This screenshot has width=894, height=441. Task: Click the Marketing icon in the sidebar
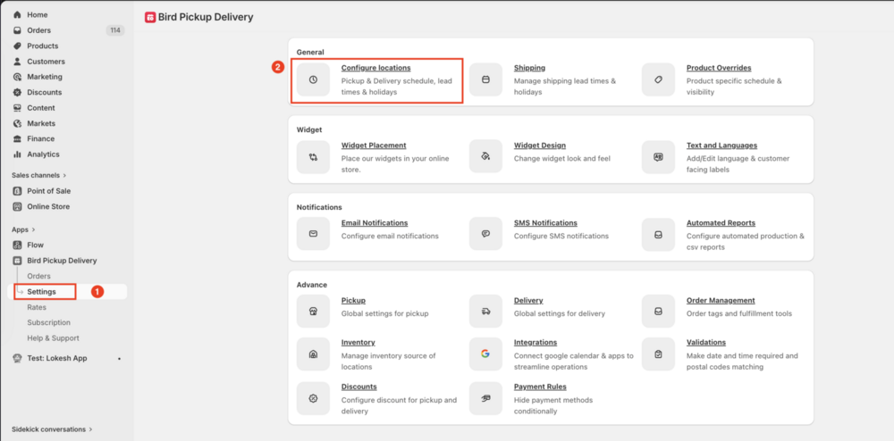point(17,77)
